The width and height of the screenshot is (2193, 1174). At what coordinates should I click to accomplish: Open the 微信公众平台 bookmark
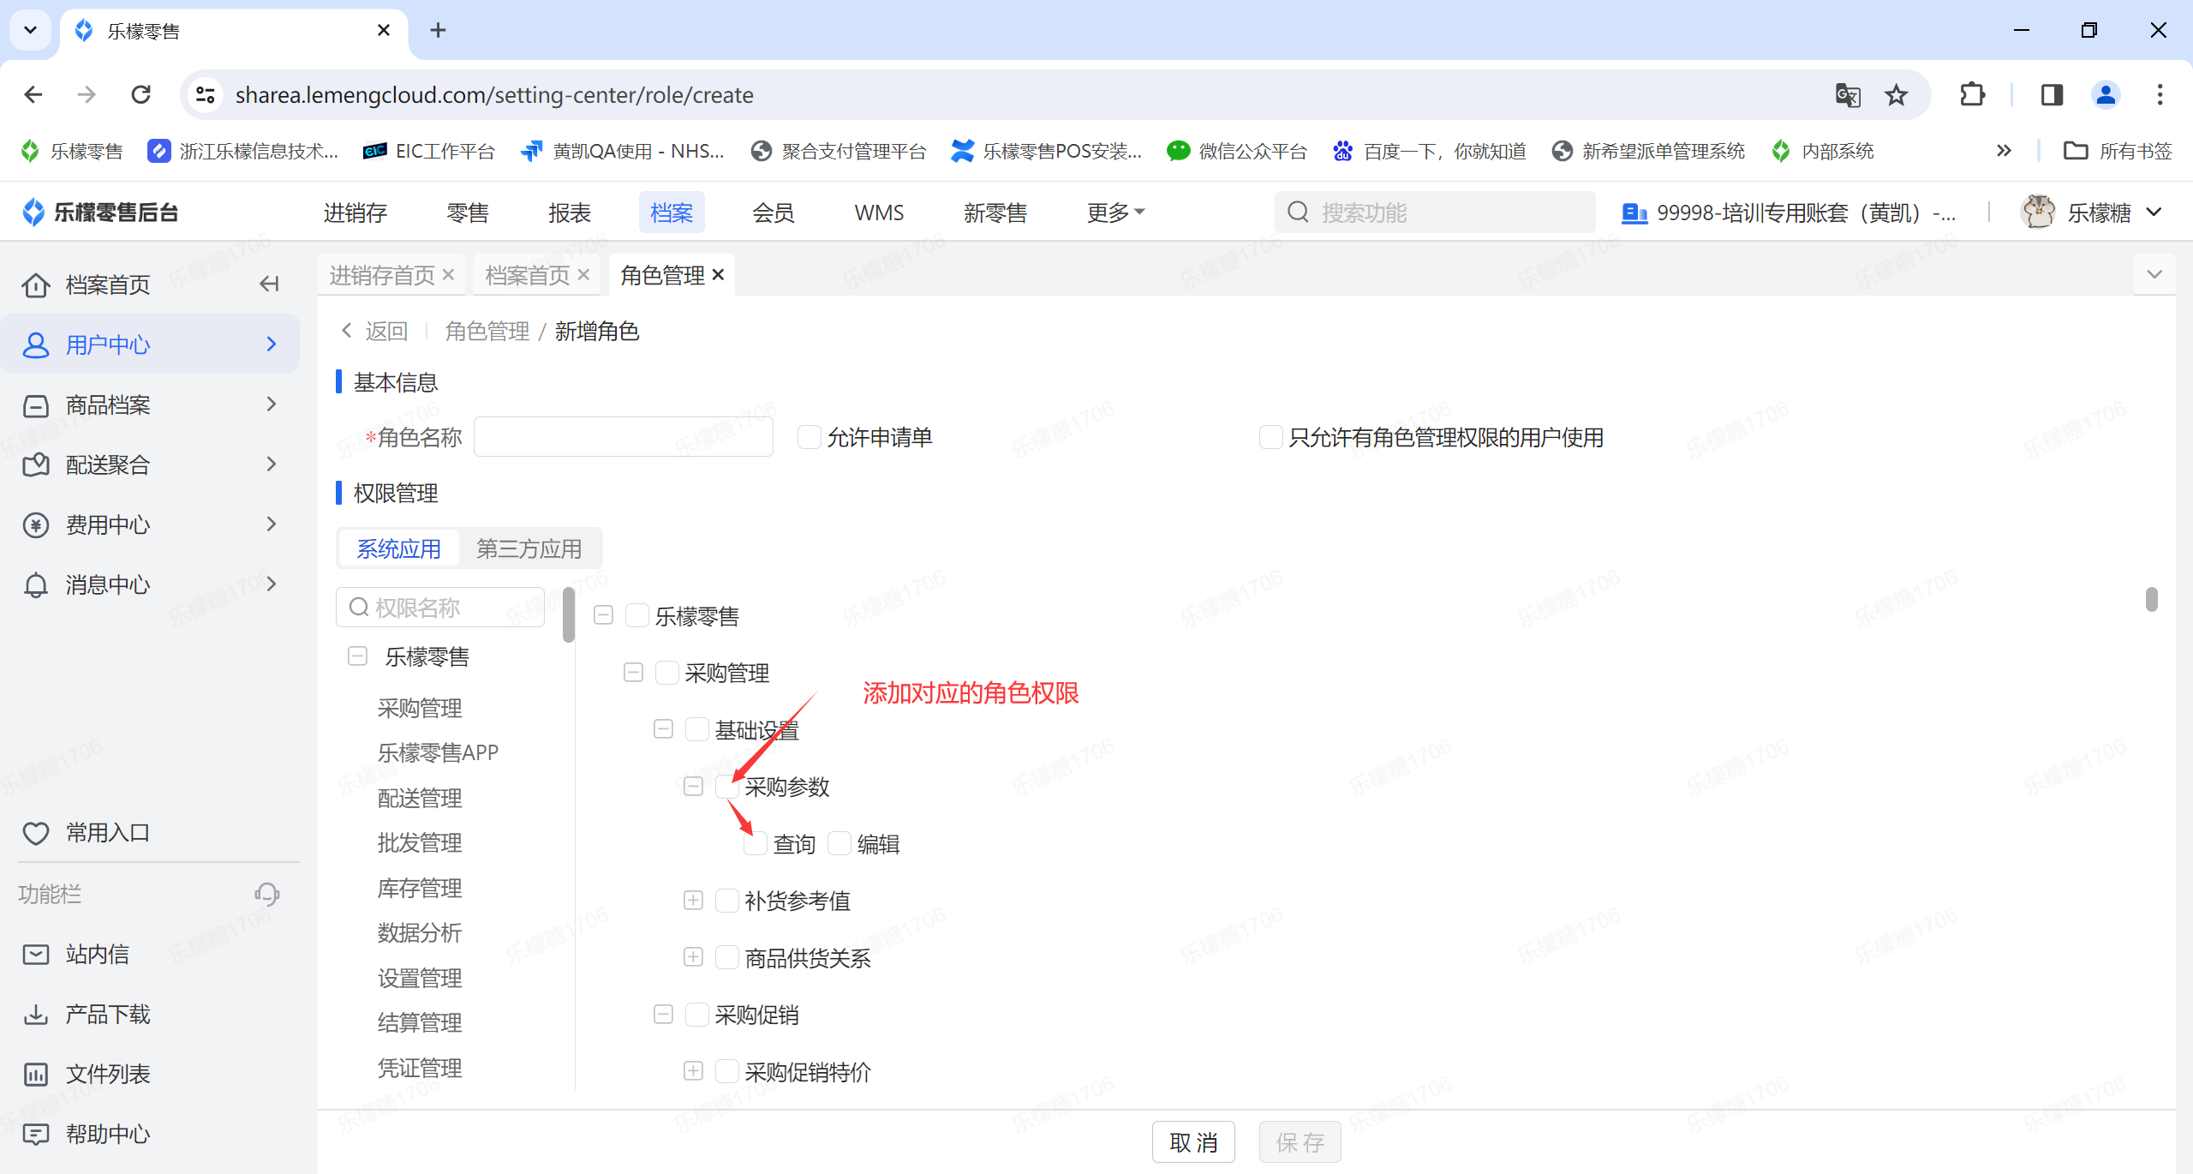coord(1236,151)
